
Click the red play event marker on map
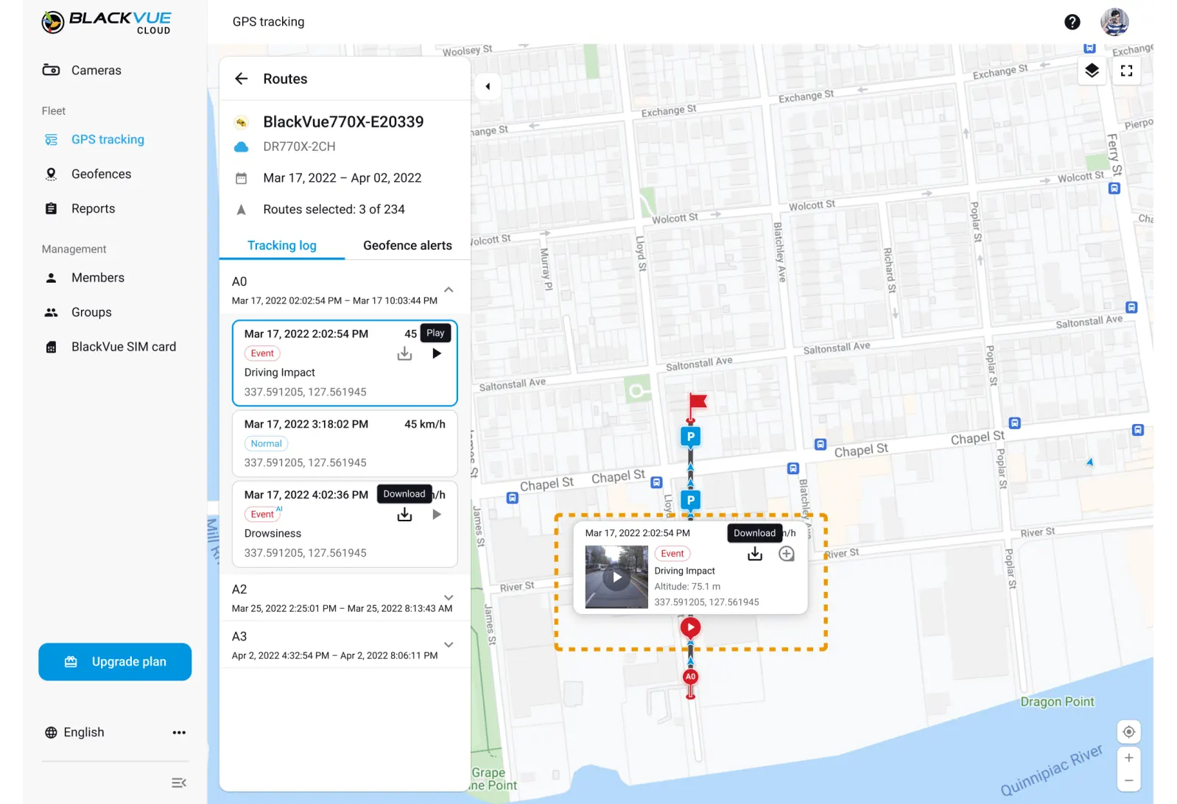pos(690,627)
